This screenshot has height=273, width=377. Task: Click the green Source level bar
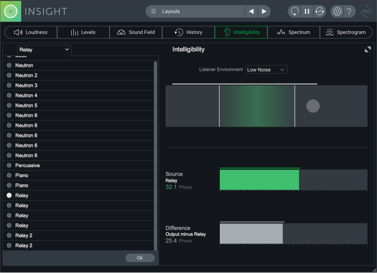[x=260, y=180]
